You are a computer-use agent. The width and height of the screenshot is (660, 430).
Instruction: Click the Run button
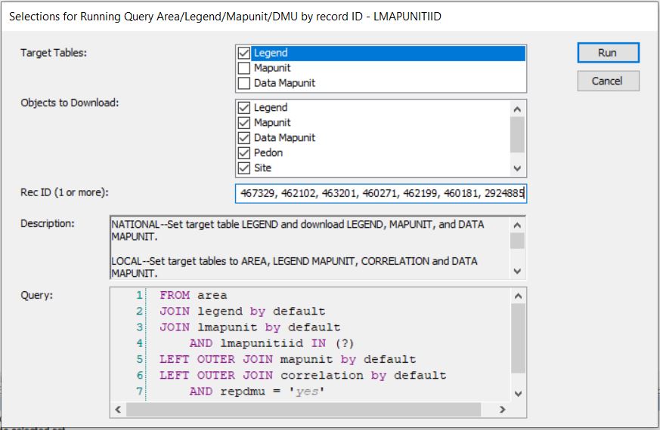pyautogui.click(x=609, y=53)
